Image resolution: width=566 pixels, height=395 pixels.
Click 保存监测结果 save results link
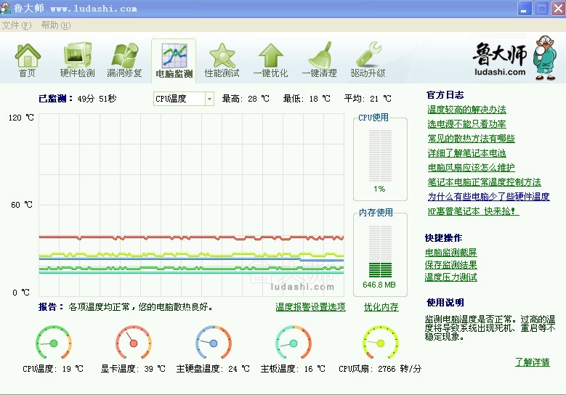(x=451, y=265)
